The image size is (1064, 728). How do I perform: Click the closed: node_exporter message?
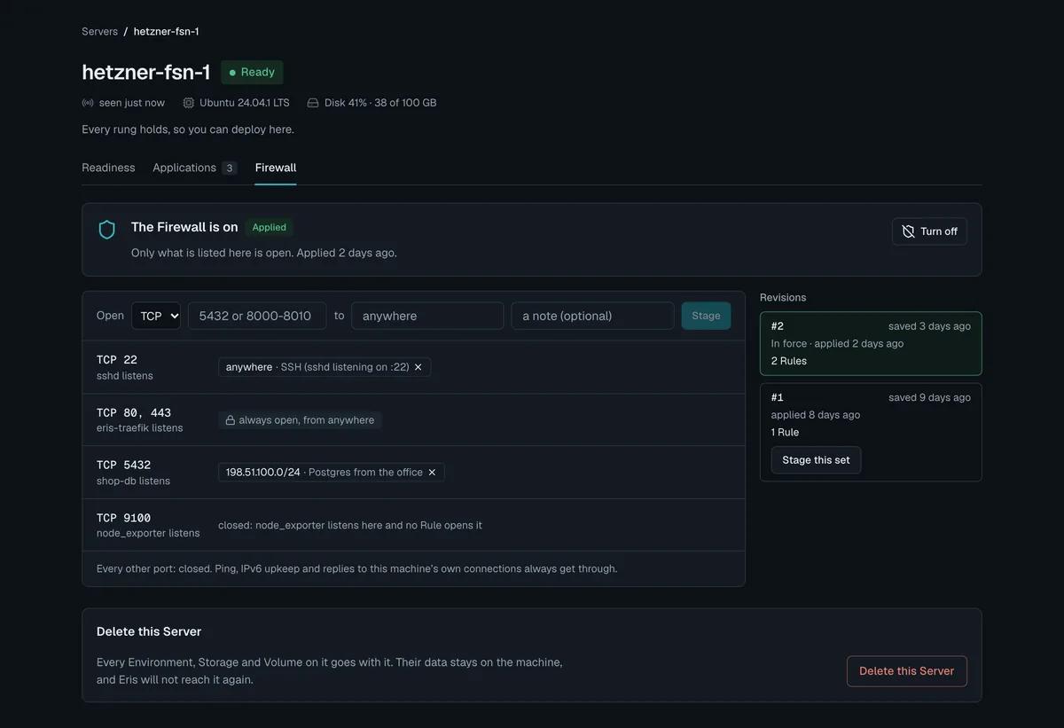(x=350, y=525)
